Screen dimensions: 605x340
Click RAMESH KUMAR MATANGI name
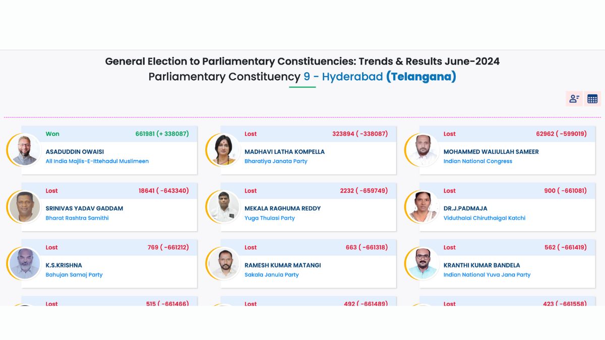pos(282,265)
